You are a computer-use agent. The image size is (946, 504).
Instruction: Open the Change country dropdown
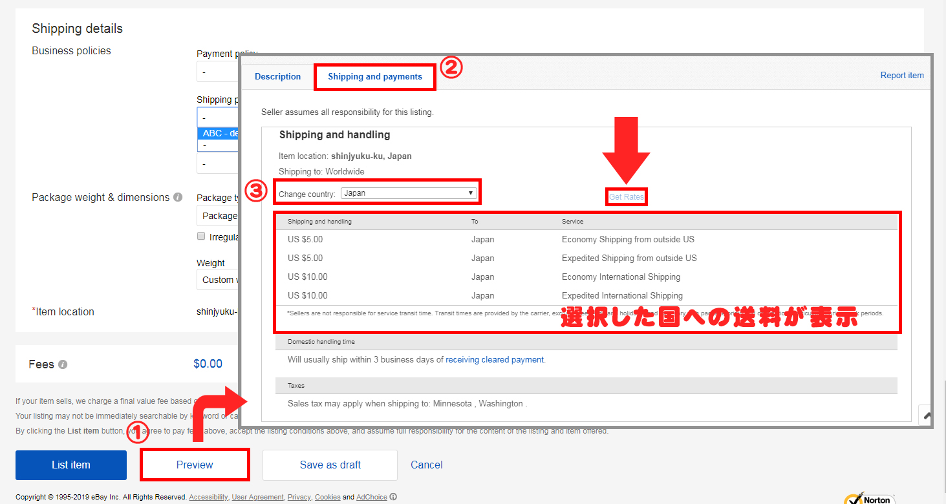(x=409, y=193)
